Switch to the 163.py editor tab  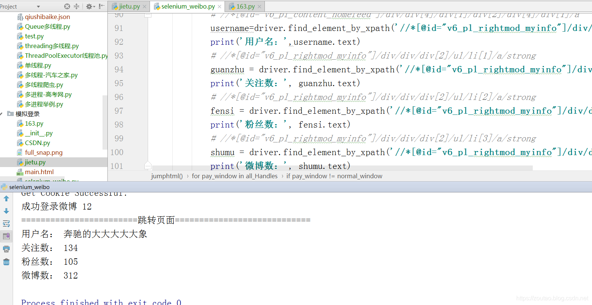pyautogui.click(x=245, y=6)
